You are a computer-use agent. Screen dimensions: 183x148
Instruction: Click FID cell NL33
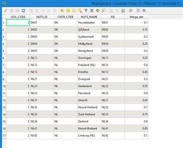(113, 114)
